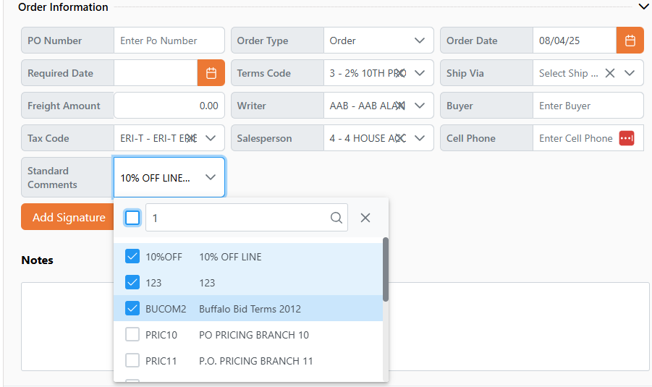Click the dropdown list scrollbar thumb
The width and height of the screenshot is (652, 387).
point(386,269)
